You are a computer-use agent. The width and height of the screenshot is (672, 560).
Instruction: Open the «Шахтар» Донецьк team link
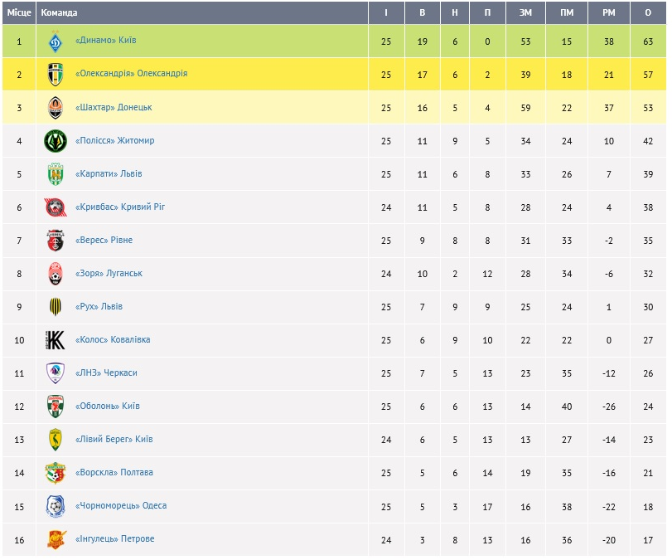coord(114,107)
